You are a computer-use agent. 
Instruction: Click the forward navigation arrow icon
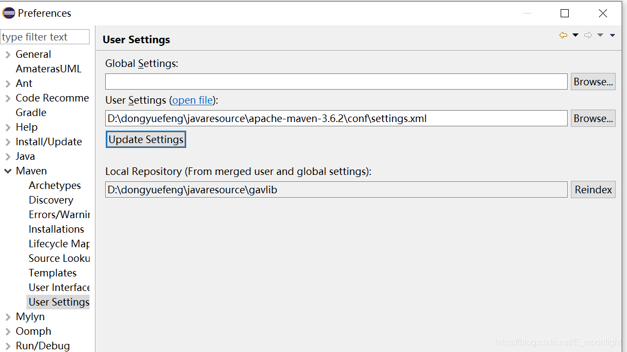point(588,35)
